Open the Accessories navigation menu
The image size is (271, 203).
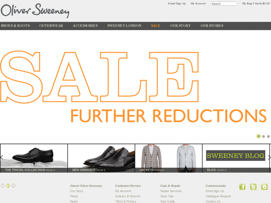click(85, 26)
